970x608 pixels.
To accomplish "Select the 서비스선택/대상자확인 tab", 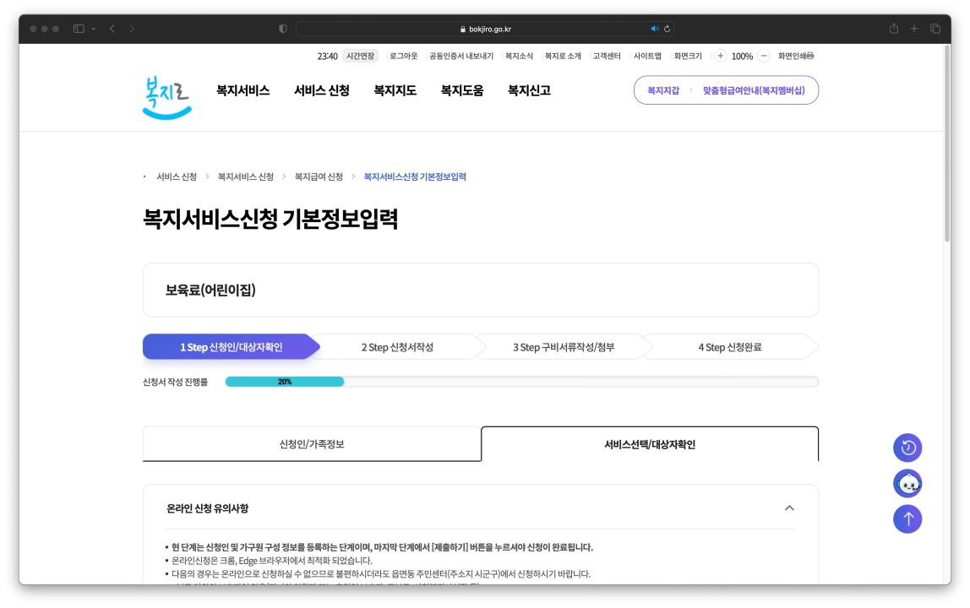I will [649, 443].
